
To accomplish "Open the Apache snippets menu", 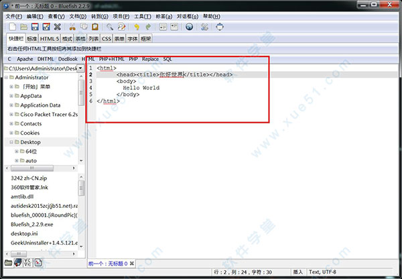I will coord(25,59).
